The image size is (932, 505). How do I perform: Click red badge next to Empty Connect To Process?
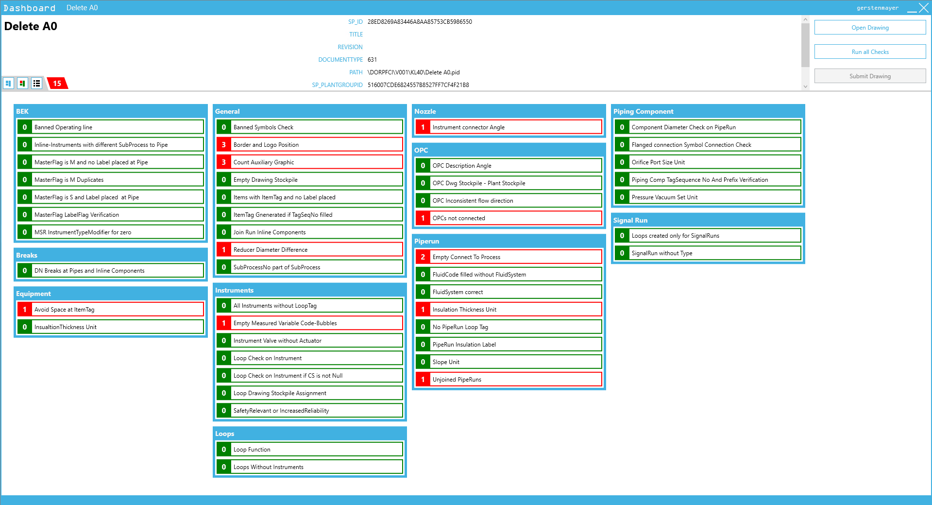[x=423, y=257]
